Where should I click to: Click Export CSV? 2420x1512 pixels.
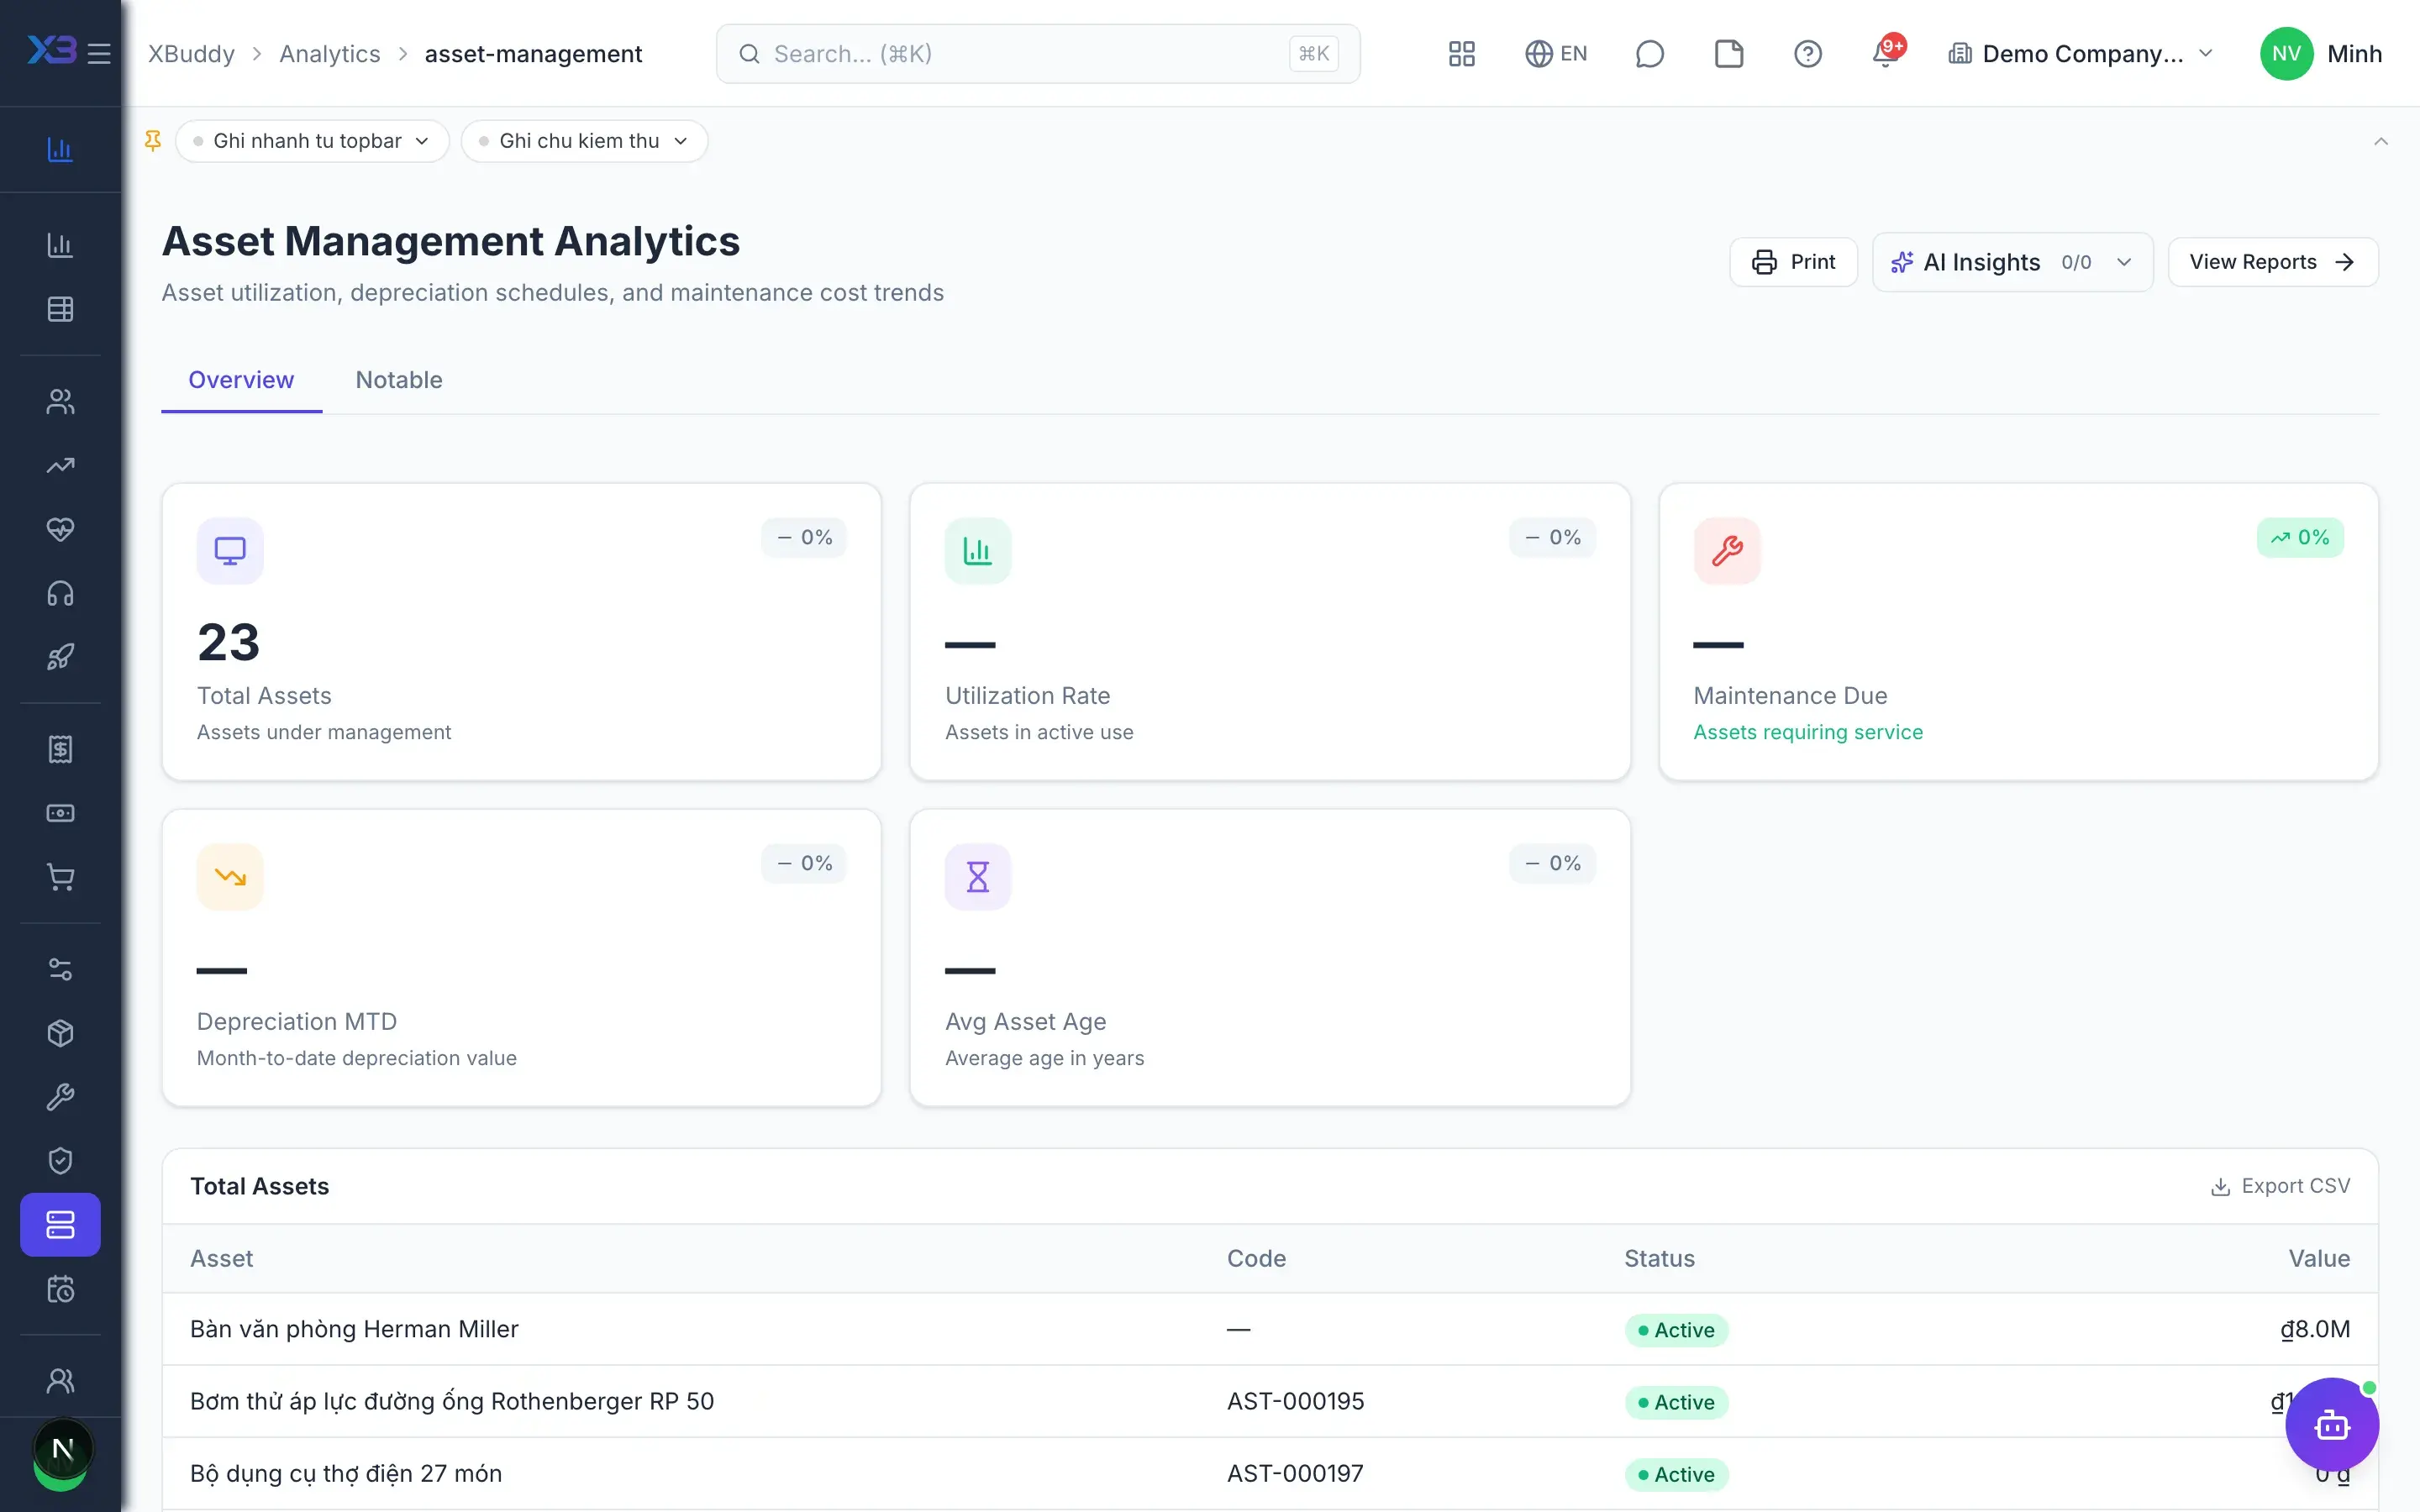click(2280, 1186)
